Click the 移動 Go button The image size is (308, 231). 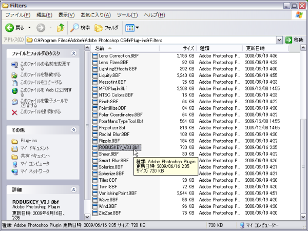[294, 40]
